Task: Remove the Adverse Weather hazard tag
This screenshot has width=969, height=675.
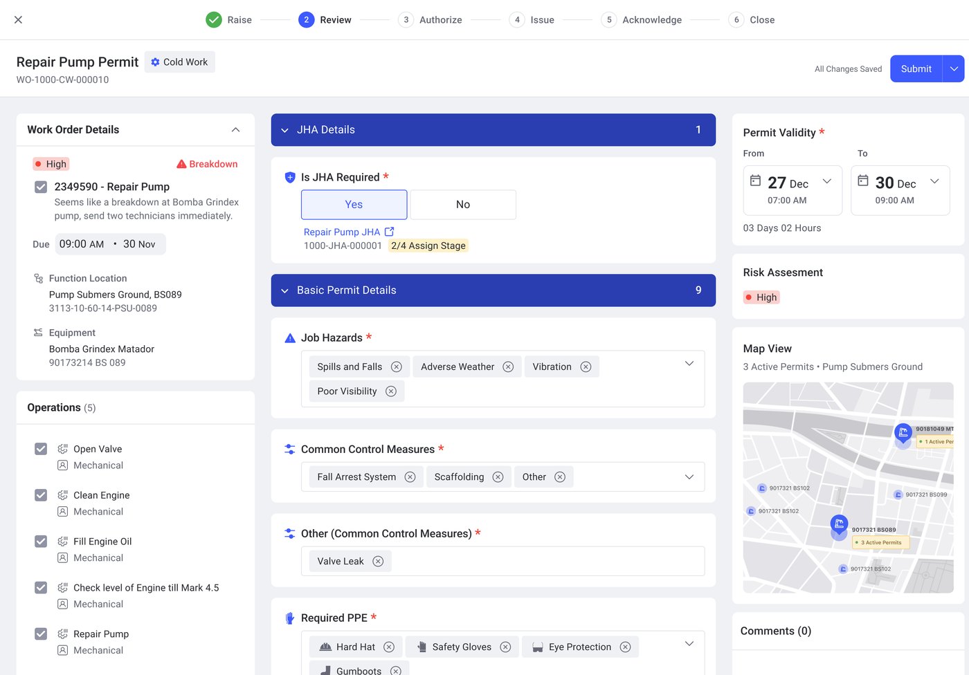Action: tap(508, 367)
